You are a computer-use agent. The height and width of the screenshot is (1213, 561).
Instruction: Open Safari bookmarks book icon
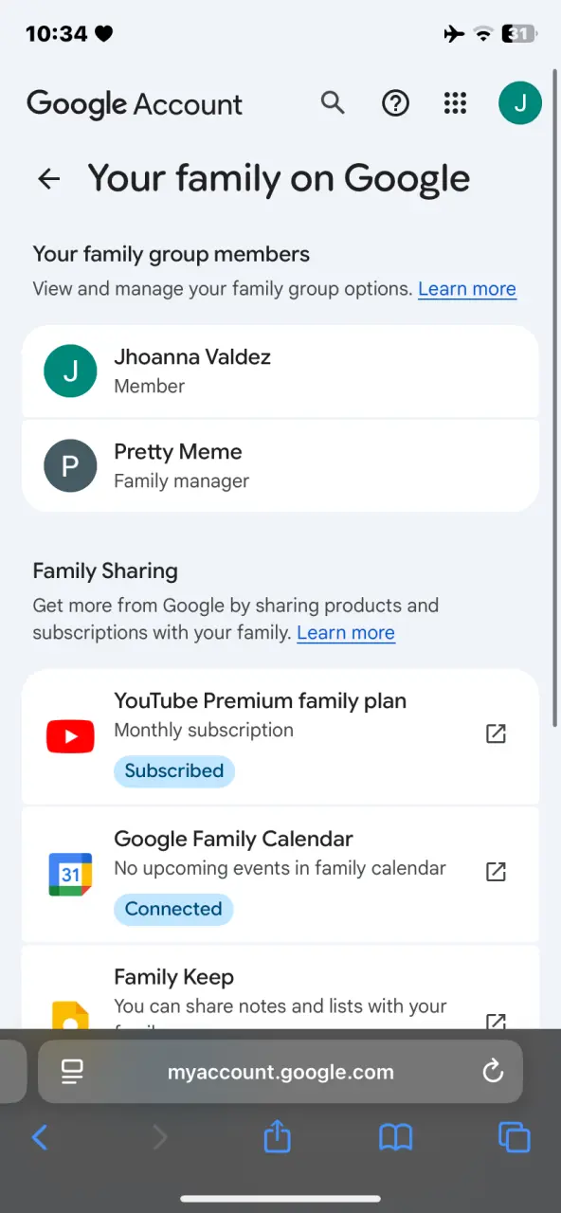click(396, 1137)
